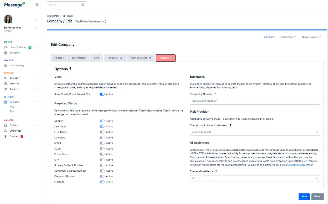This screenshot has width=328, height=204.
Task: Click the Reset button
Action: [x=317, y=196]
